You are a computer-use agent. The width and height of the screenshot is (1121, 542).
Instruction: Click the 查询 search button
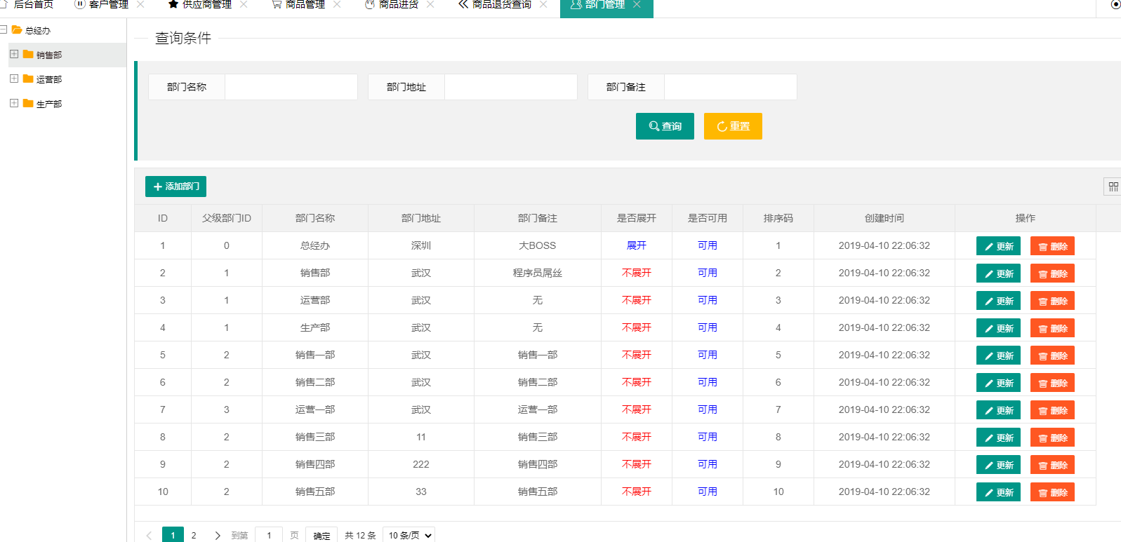point(665,126)
